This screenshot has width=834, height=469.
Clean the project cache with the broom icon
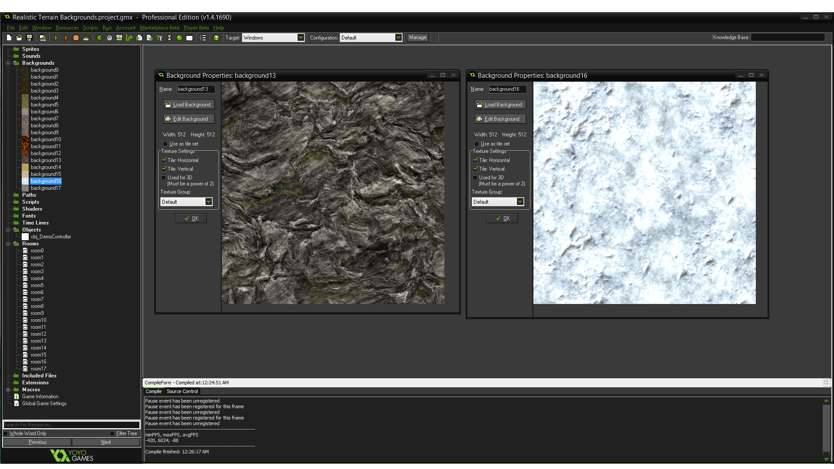click(x=86, y=38)
